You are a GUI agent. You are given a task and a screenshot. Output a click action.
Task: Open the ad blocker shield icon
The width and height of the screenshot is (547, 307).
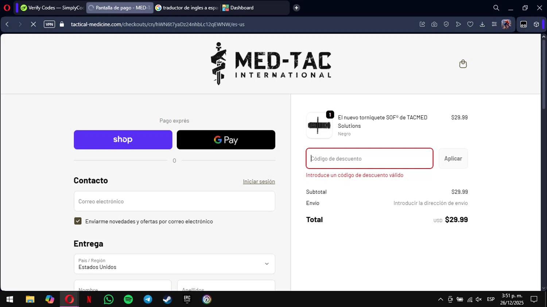point(446,24)
